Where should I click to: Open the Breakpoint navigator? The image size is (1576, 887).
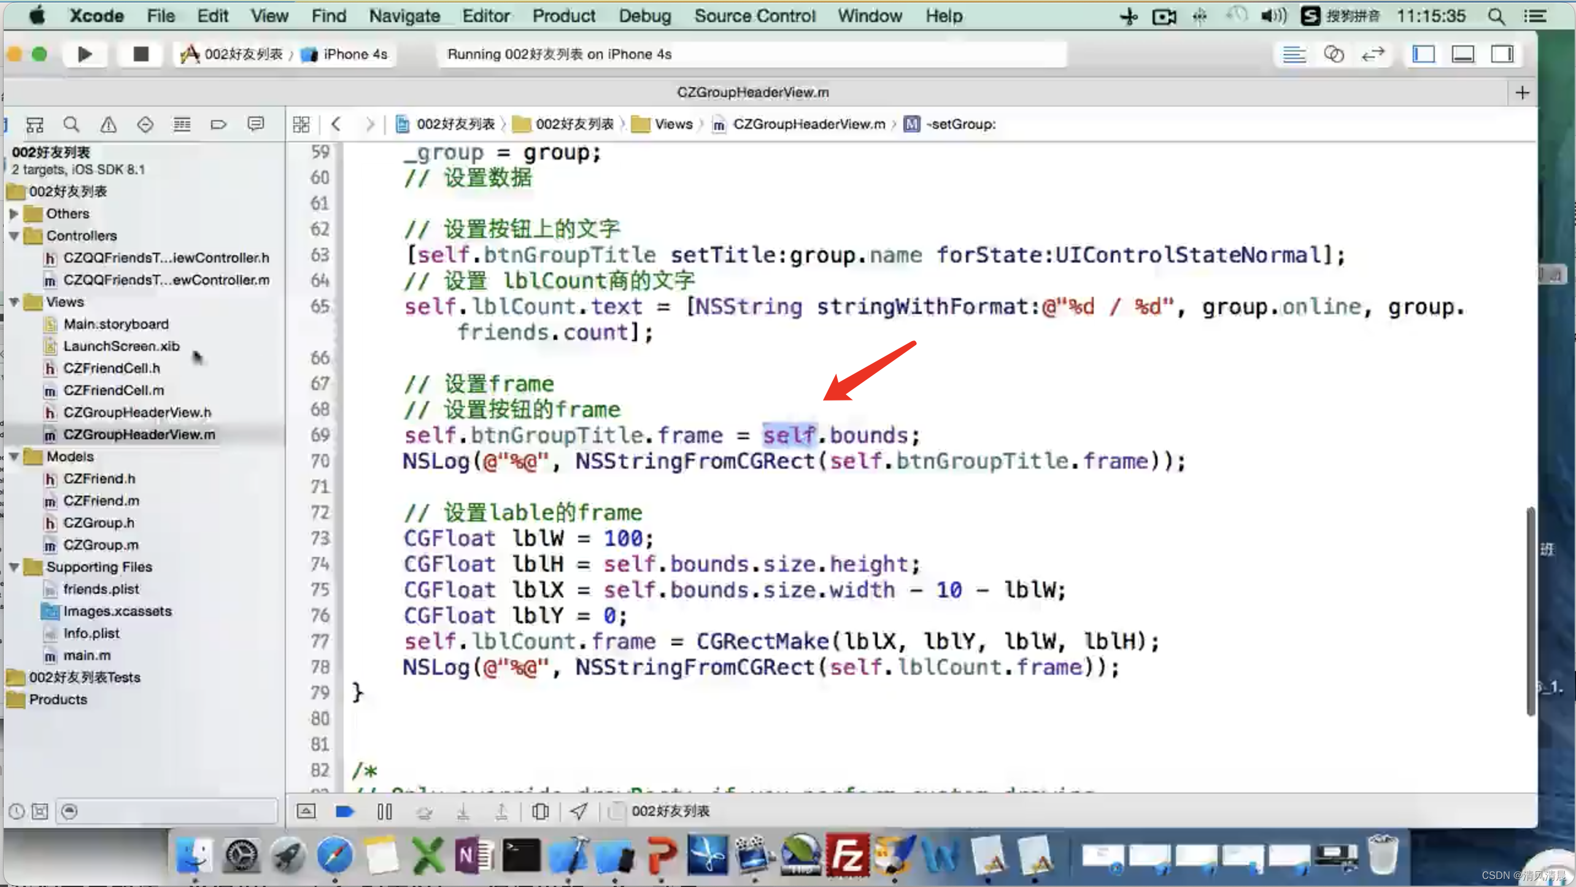pyautogui.click(x=218, y=125)
